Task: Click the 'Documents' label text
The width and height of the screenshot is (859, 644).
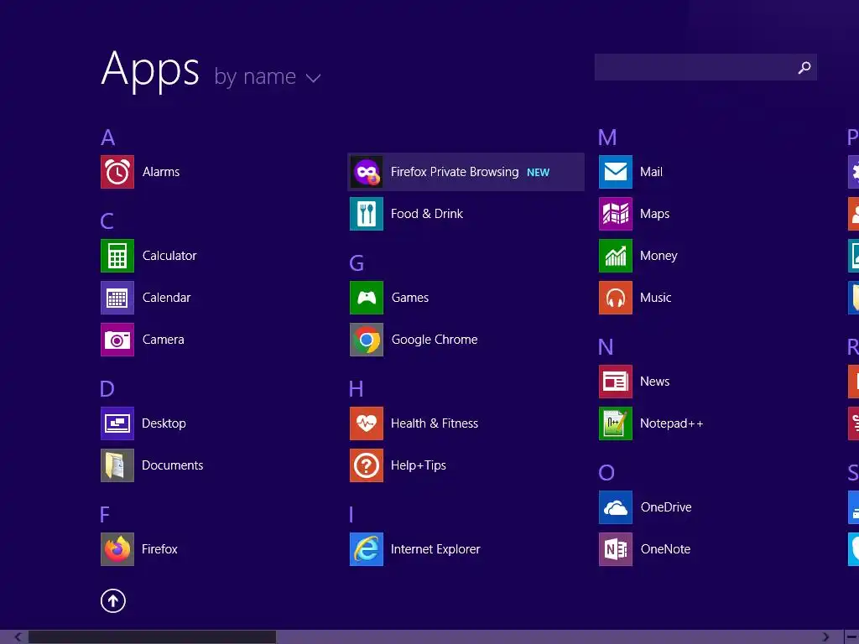Action: (173, 465)
